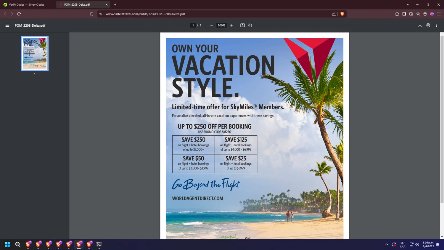
Task: View site information icon
Action: (101, 14)
